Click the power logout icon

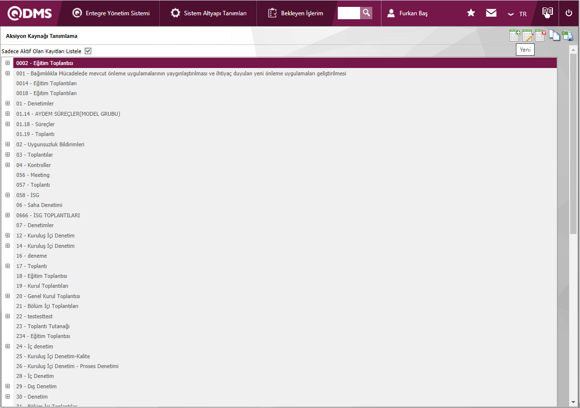pyautogui.click(x=569, y=13)
